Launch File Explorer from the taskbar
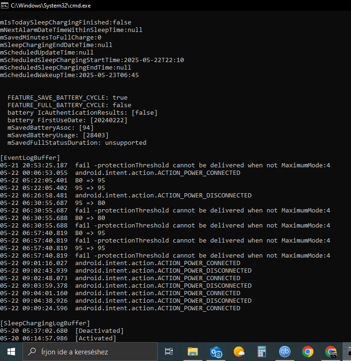This screenshot has width=351, height=361. [x=192, y=352]
